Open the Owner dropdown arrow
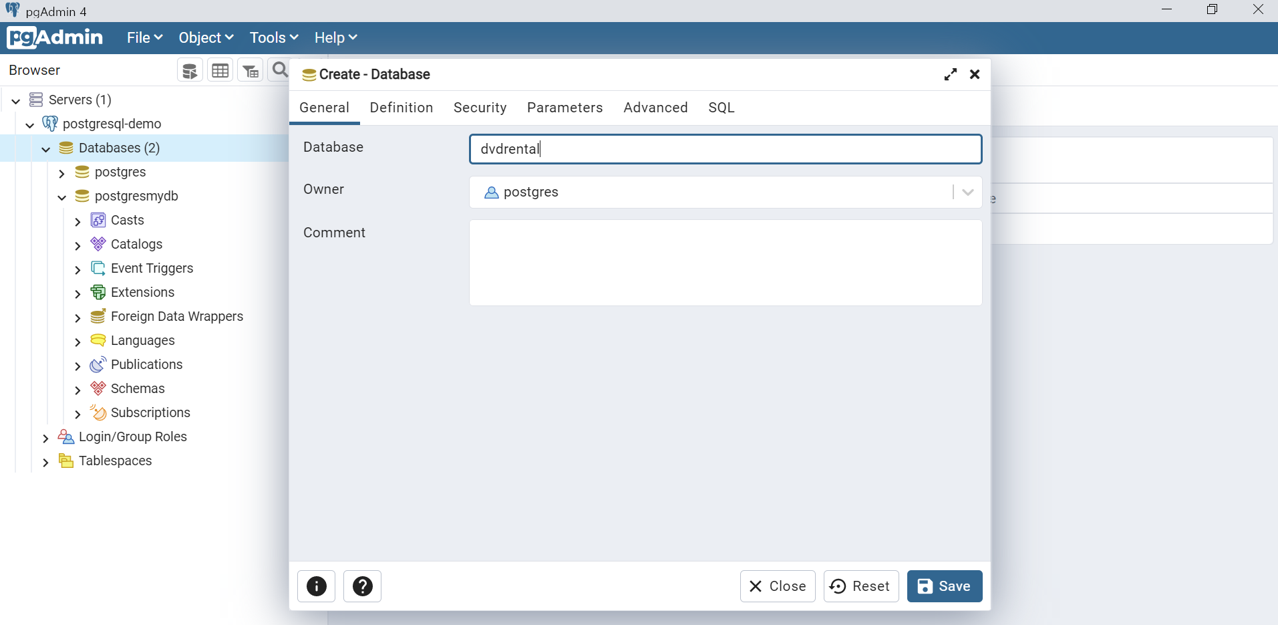This screenshot has width=1278, height=625. point(967,193)
